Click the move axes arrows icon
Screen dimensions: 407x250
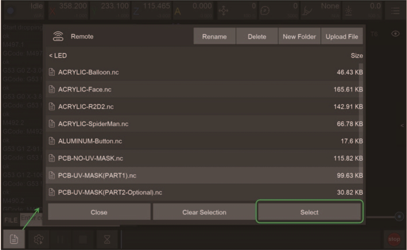click(x=224, y=11)
